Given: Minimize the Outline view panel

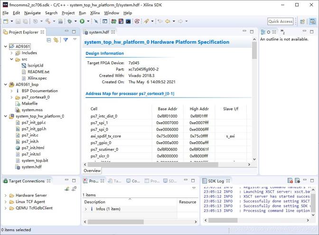Looking at the screenshot, I should tap(305, 31).
